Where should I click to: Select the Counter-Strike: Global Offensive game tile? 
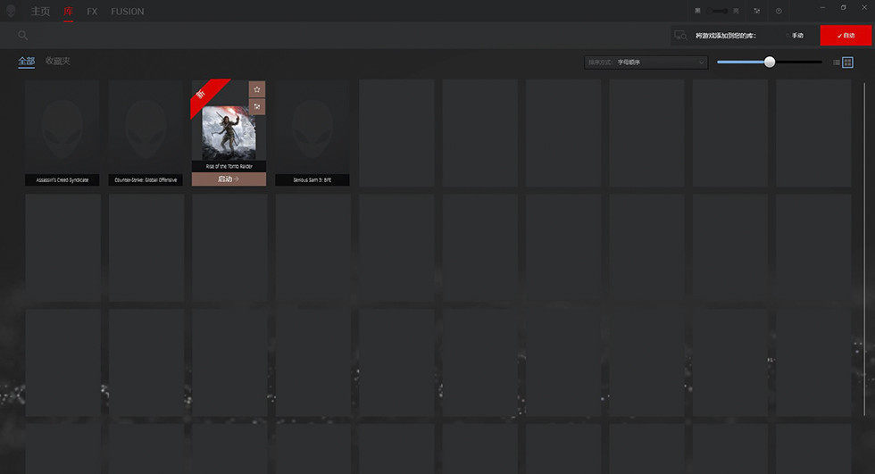pos(146,132)
